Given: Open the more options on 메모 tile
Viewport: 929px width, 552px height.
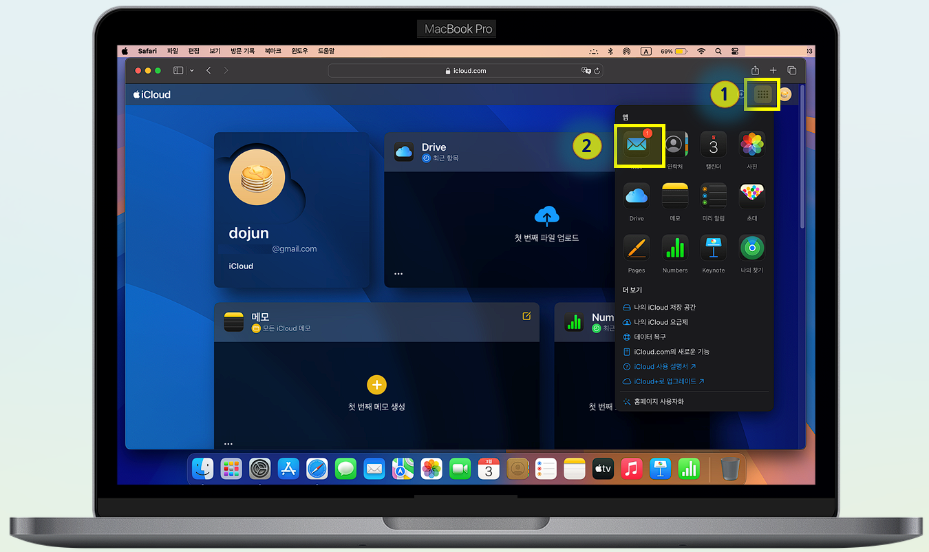Looking at the screenshot, I should point(228,444).
